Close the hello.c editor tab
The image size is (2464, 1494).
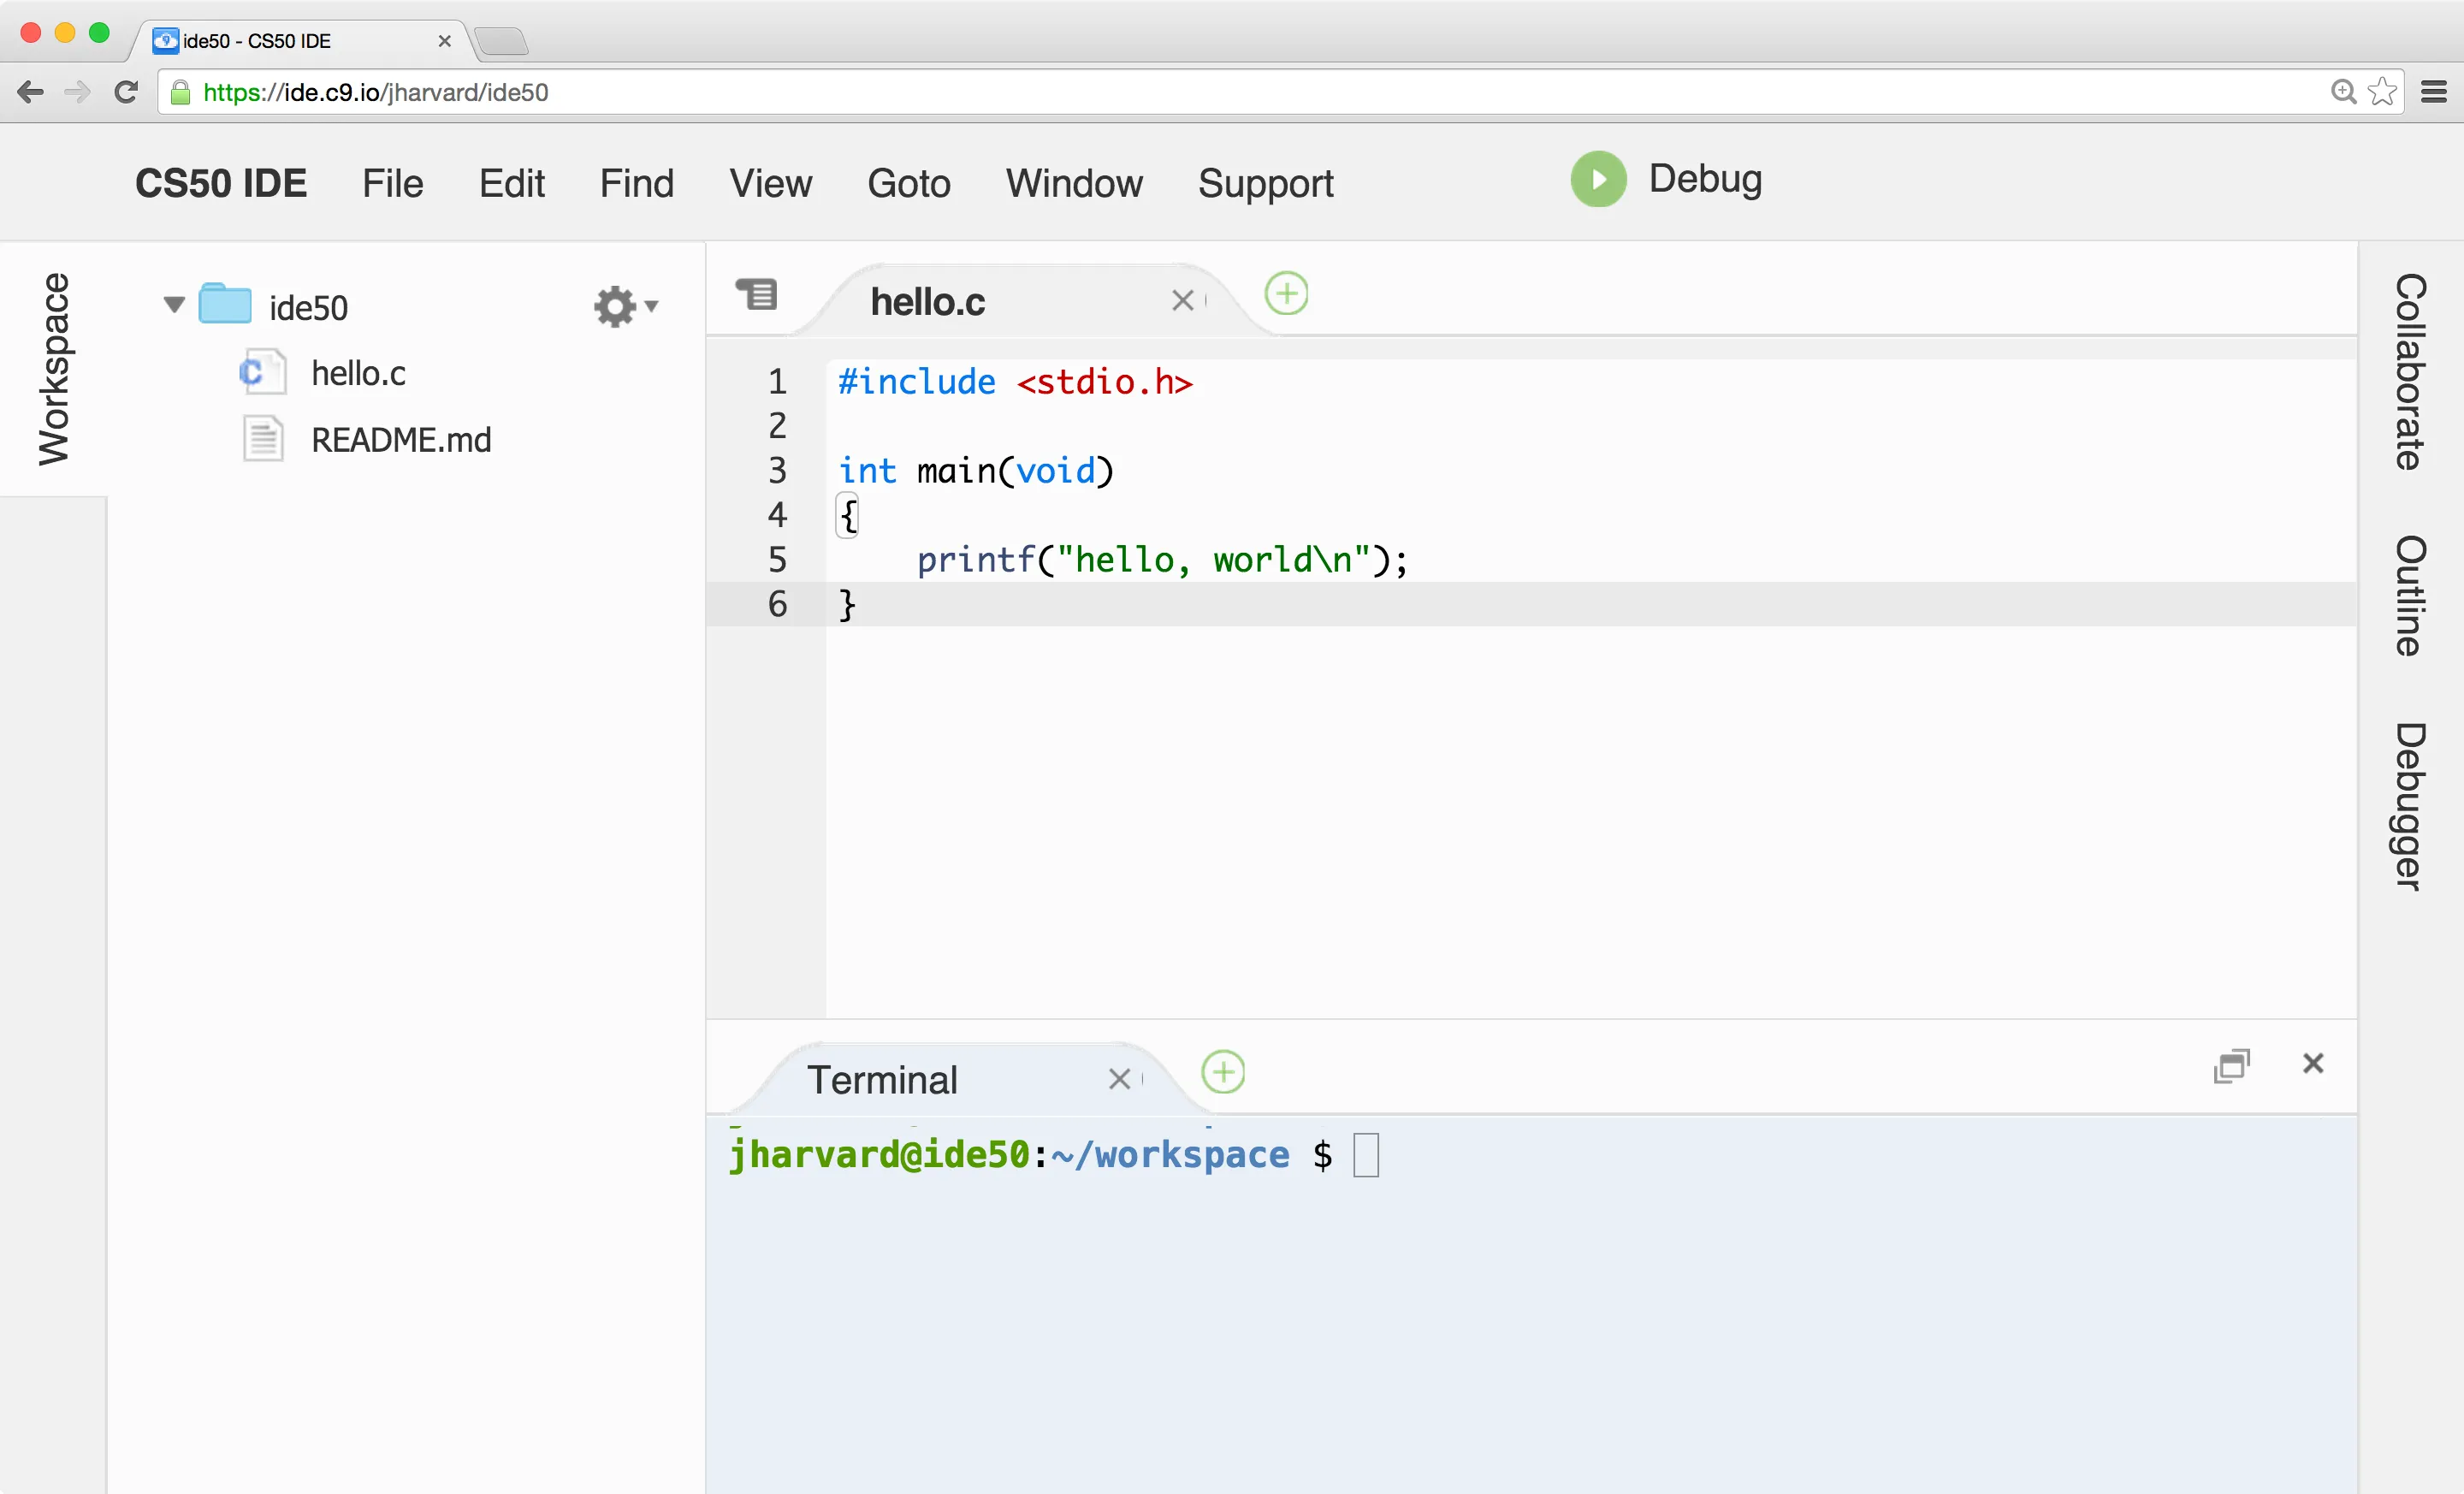click(1182, 299)
